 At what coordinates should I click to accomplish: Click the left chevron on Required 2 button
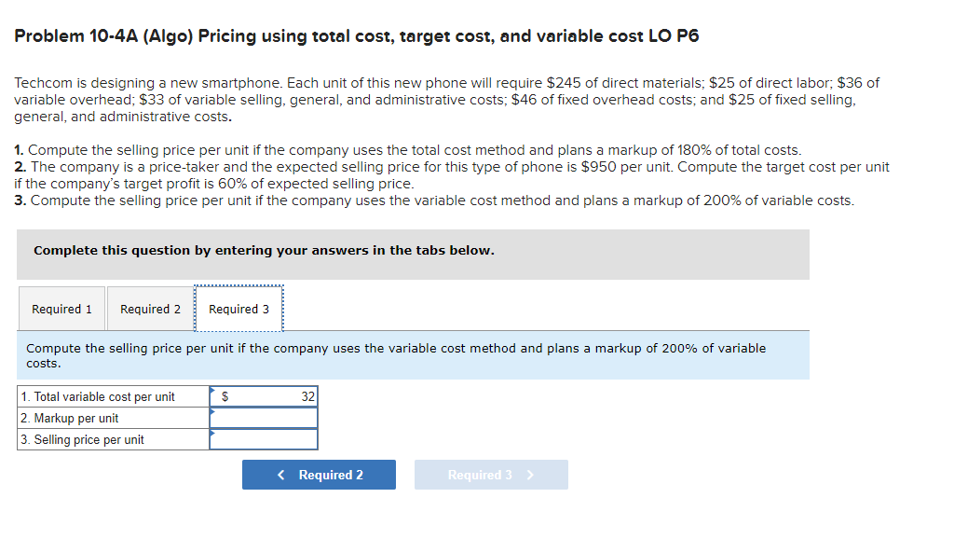(x=280, y=475)
